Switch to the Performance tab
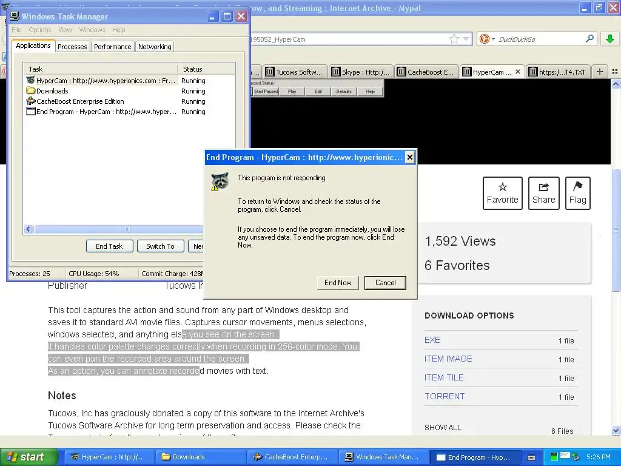 (112, 46)
